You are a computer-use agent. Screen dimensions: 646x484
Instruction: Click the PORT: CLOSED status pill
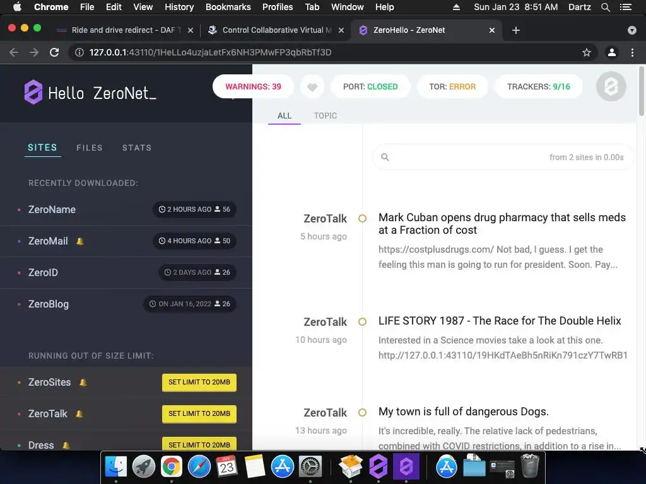coord(370,87)
